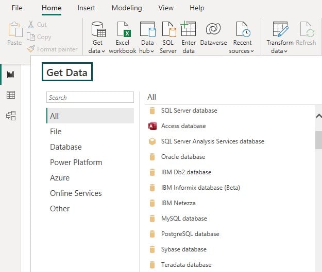Choose Teradata database text

187,265
